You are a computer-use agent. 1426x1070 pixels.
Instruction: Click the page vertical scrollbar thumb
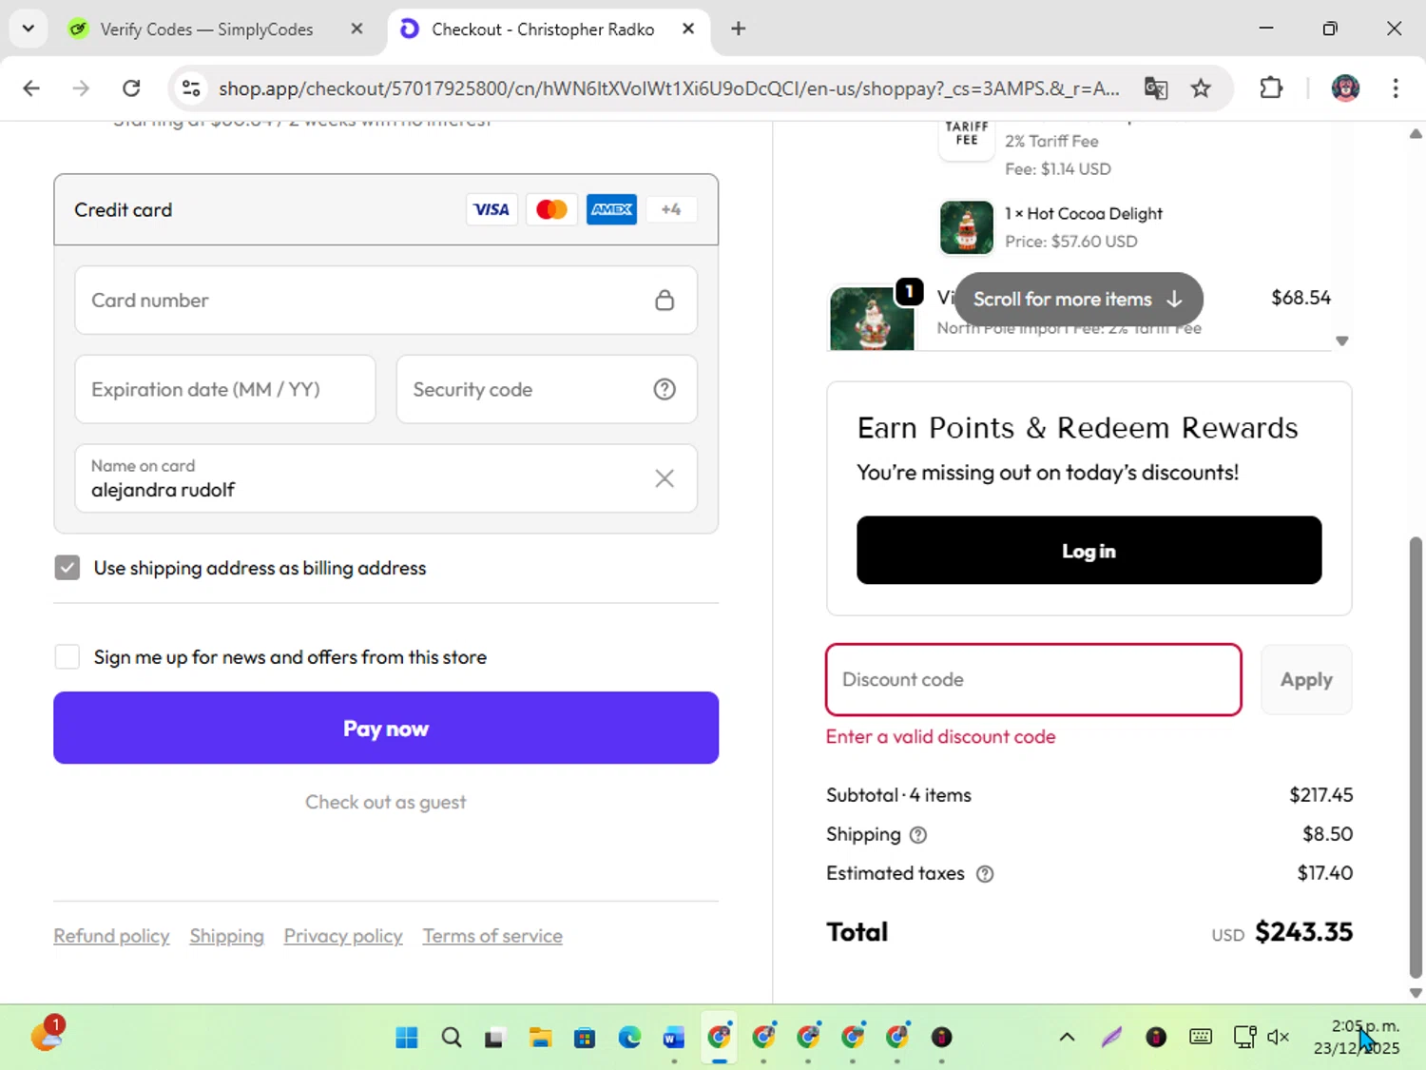point(1416,757)
